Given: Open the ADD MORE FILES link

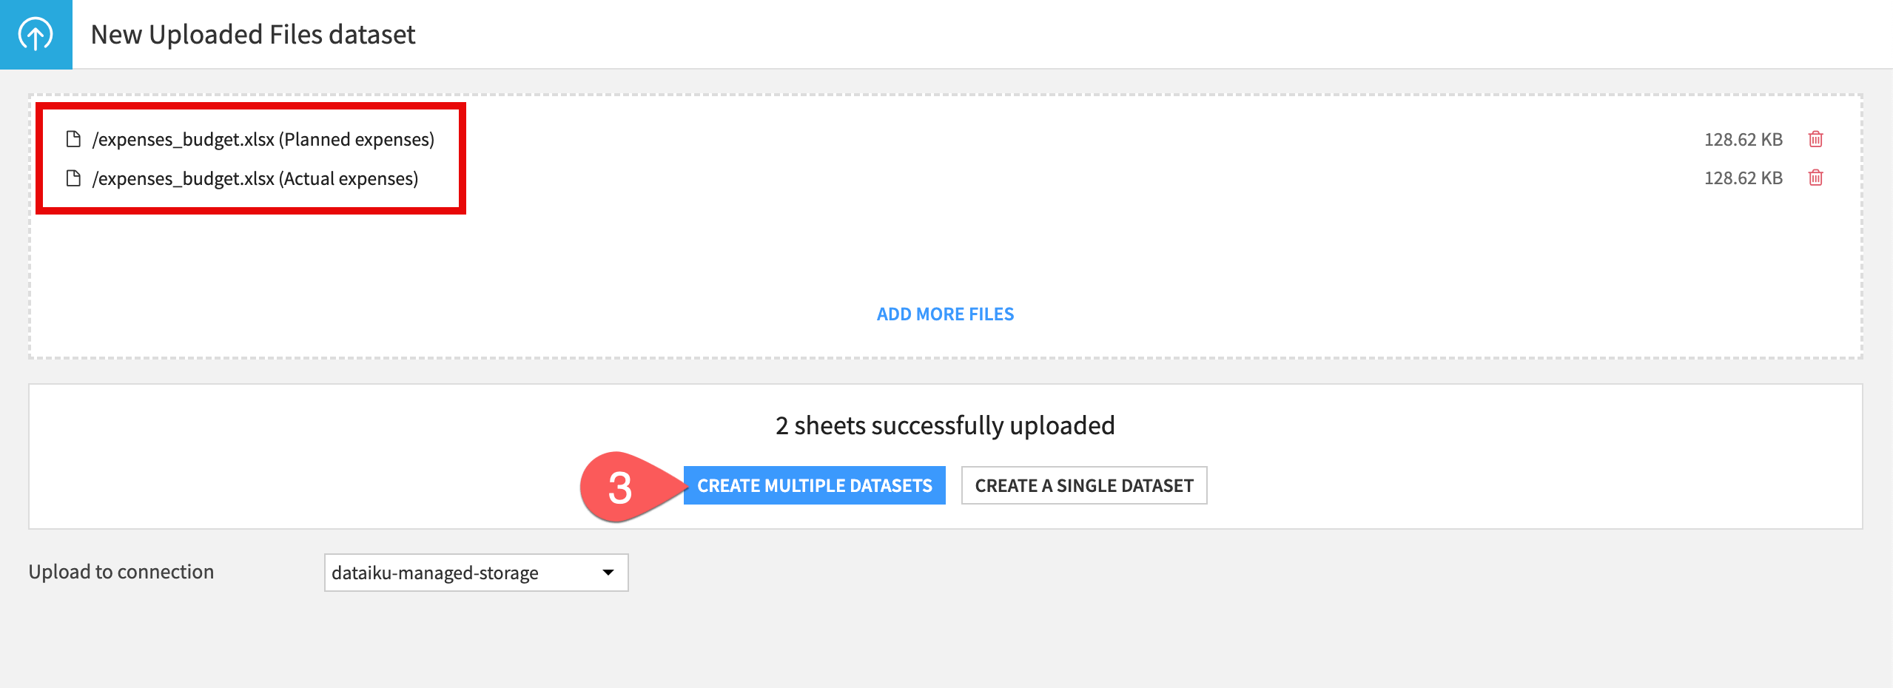Looking at the screenshot, I should pyautogui.click(x=944, y=314).
